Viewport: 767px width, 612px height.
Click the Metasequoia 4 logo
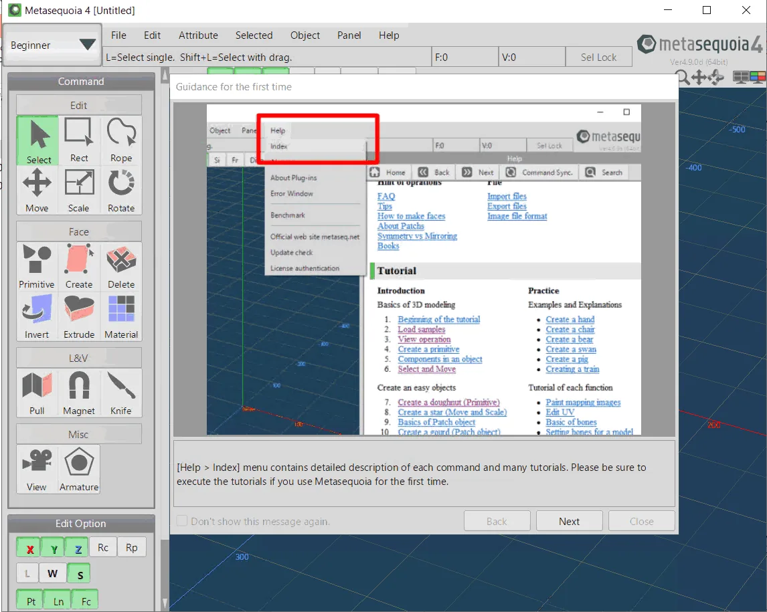699,45
